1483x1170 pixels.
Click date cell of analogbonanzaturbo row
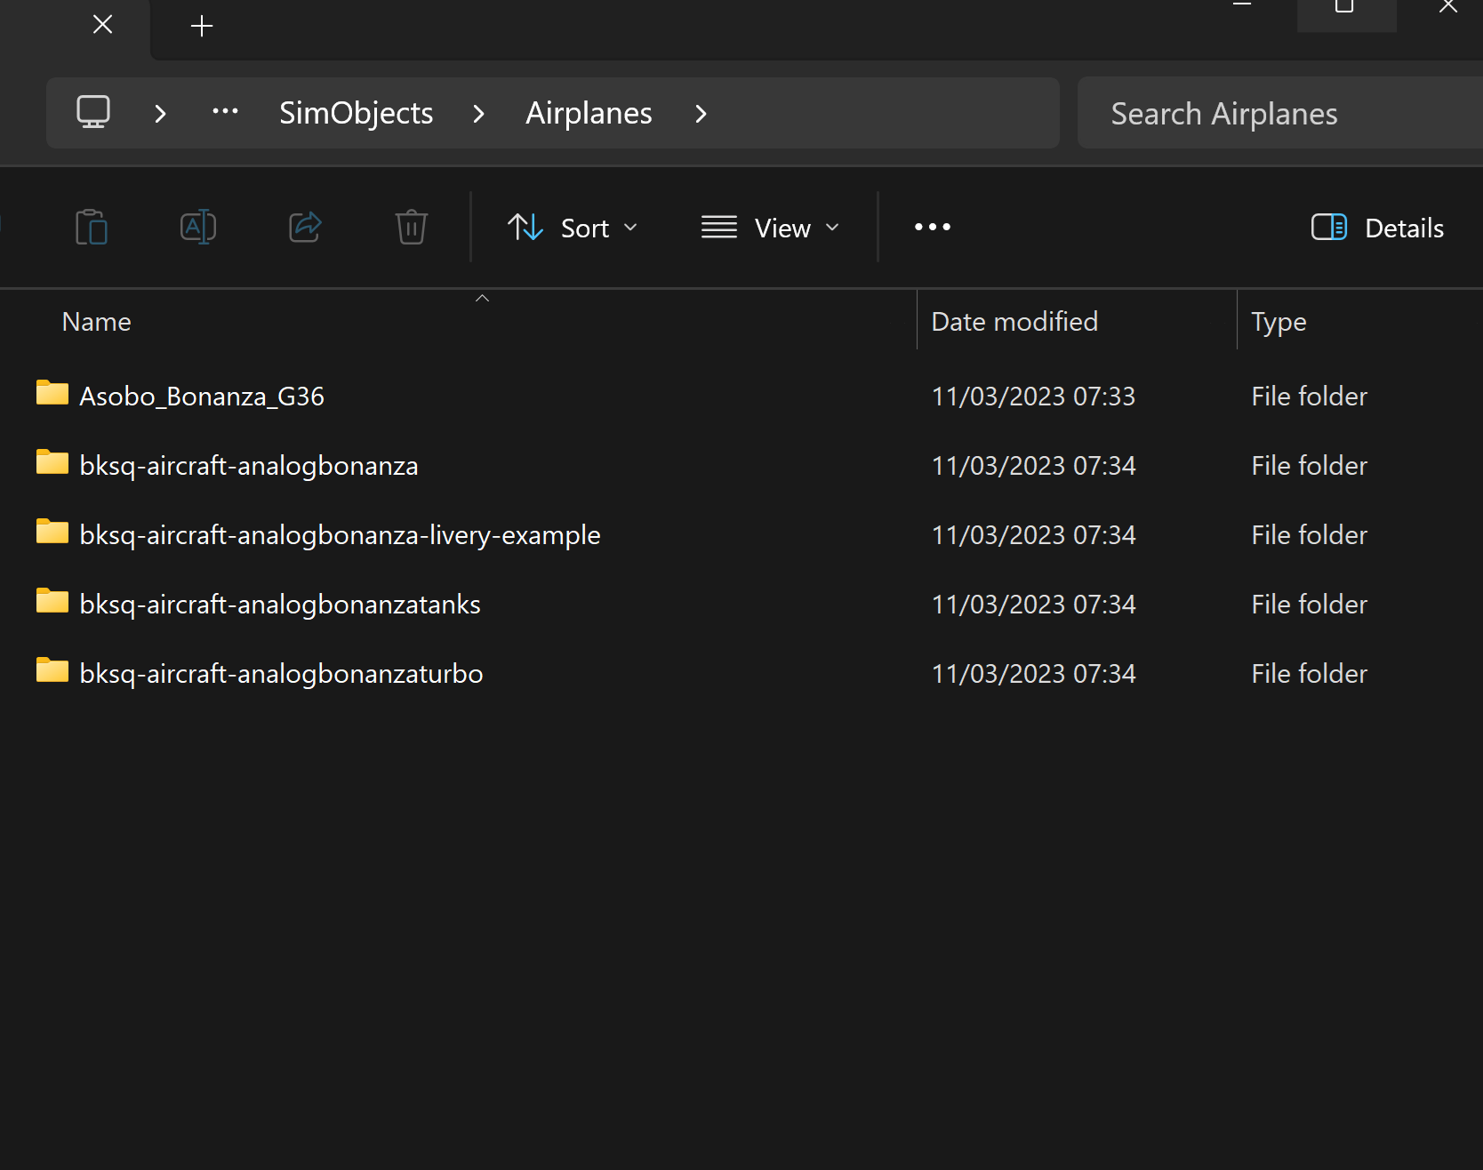tap(1033, 673)
